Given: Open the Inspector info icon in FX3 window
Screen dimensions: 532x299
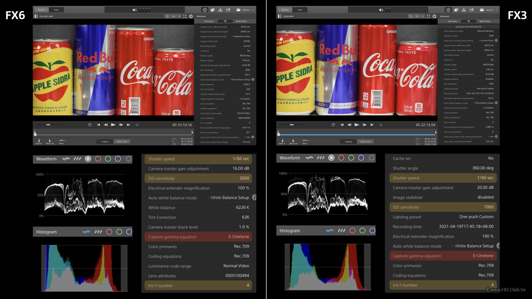Looking at the screenshot, I should pos(448,10).
